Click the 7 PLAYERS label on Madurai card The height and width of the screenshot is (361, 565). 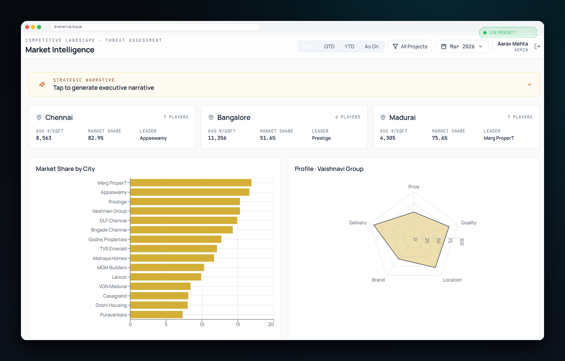tap(520, 117)
